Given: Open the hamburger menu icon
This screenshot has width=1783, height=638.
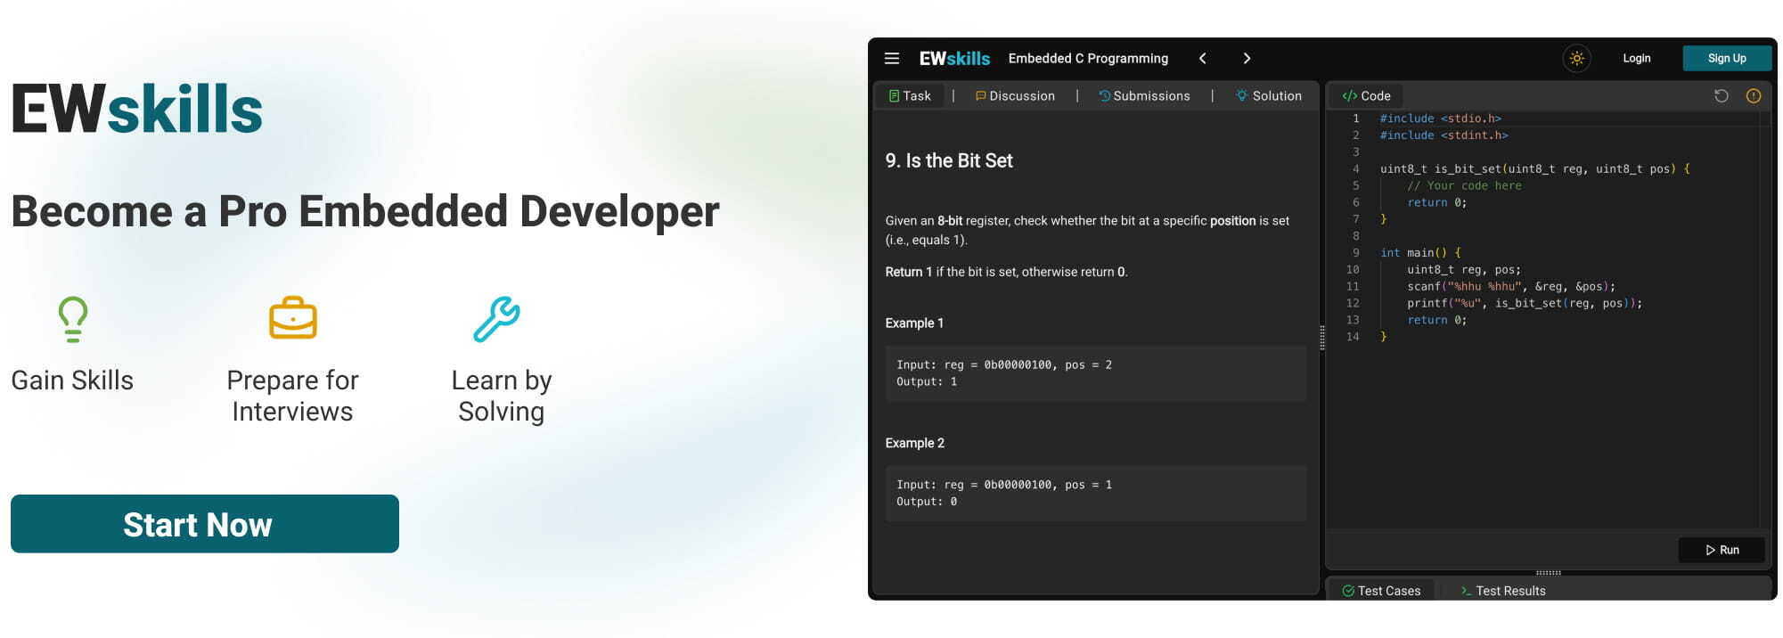Looking at the screenshot, I should click(x=891, y=59).
